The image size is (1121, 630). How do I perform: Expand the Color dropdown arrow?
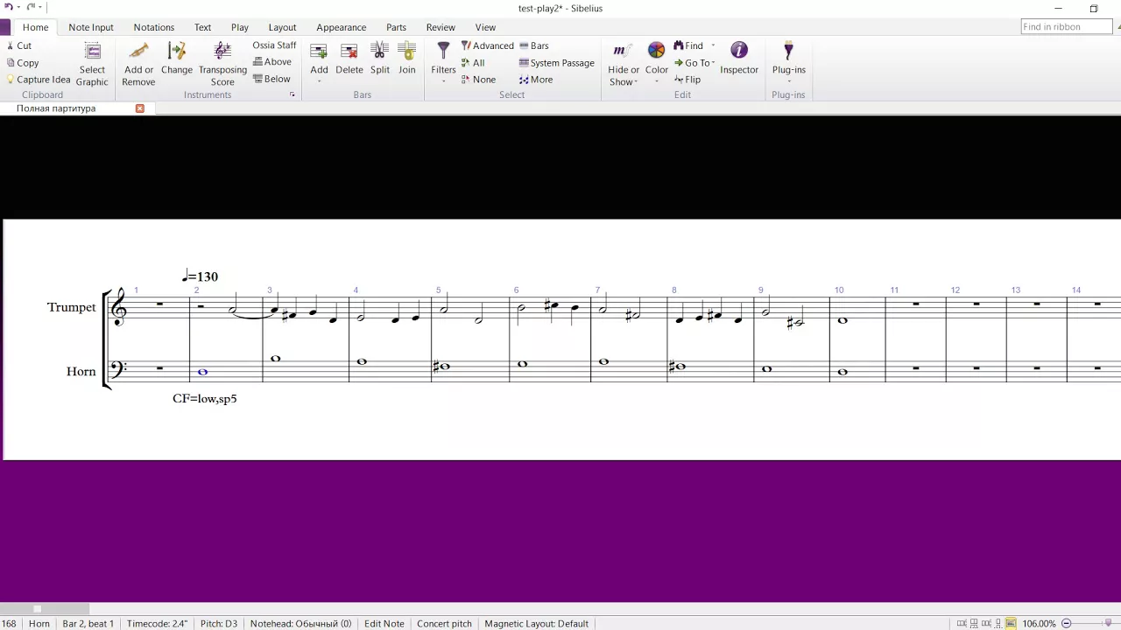click(657, 82)
